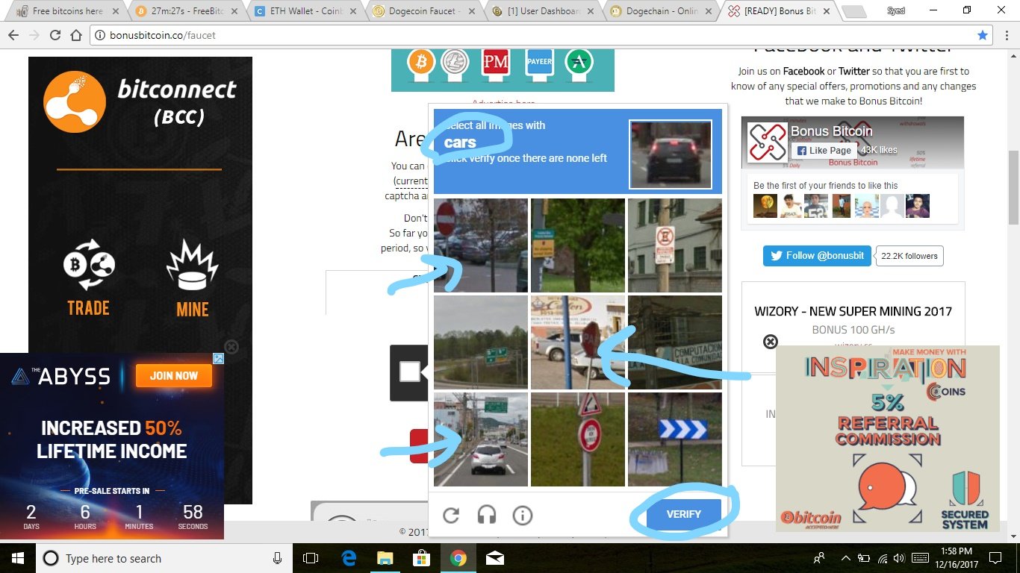Image resolution: width=1020 pixels, height=573 pixels.
Task: Select captcha tile with tree and green street sign
Action: click(x=578, y=245)
